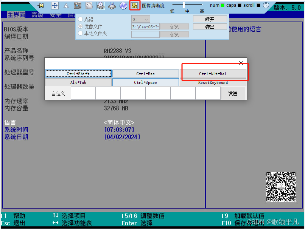Select the 系统时间 BIOS entry

point(16,130)
